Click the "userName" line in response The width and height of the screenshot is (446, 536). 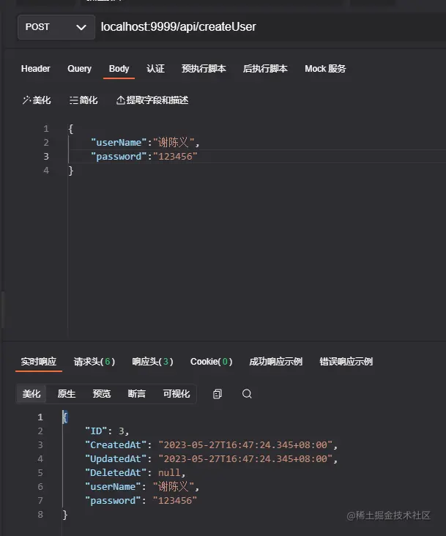point(142,487)
